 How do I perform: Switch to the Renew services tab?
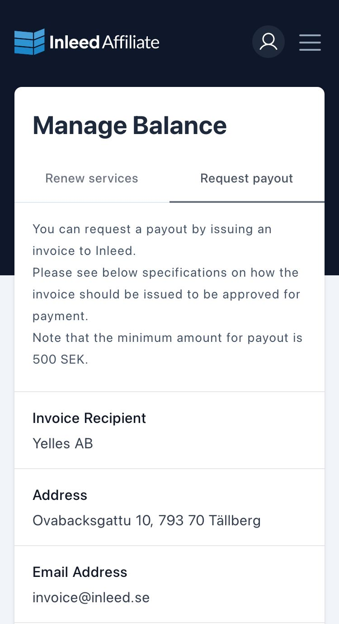[92, 178]
